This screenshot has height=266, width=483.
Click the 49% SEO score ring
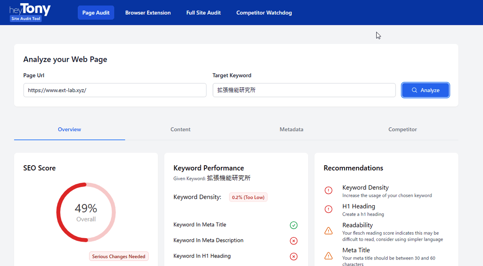[86, 212]
